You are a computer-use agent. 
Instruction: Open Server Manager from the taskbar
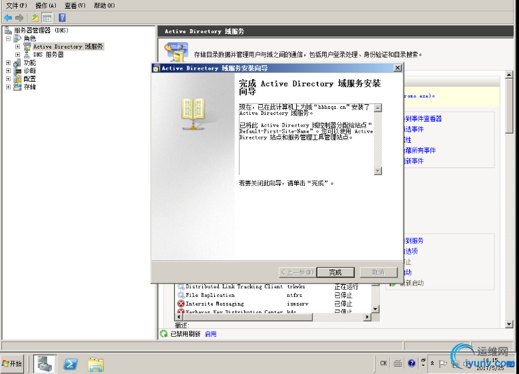pyautogui.click(x=45, y=364)
